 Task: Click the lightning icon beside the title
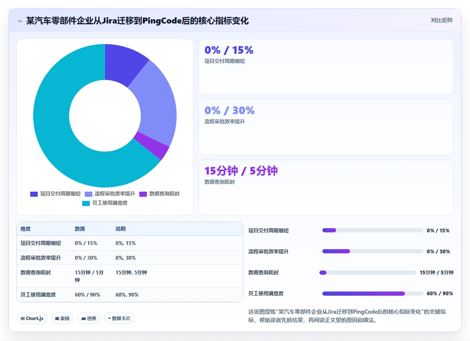tap(20, 21)
